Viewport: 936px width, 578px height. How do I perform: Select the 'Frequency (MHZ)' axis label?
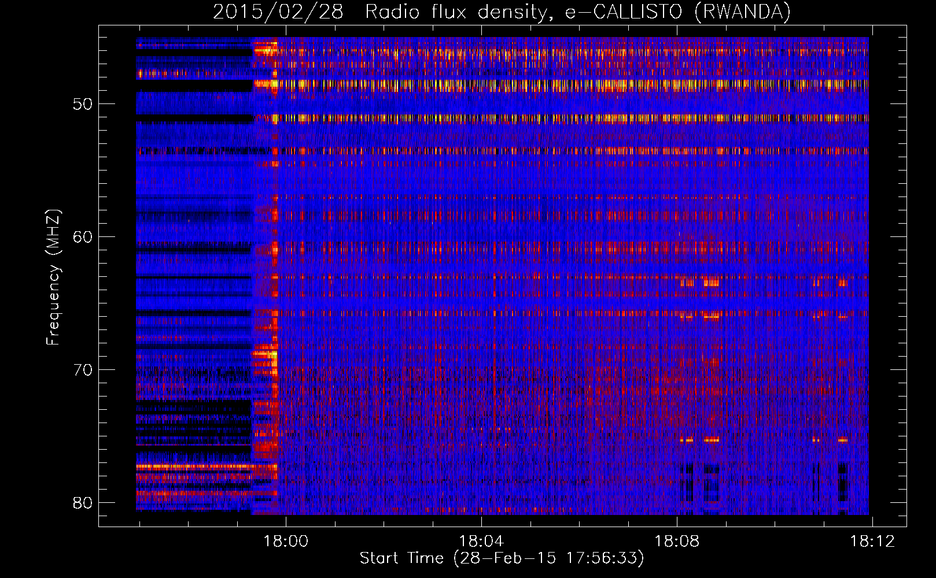pos(53,277)
